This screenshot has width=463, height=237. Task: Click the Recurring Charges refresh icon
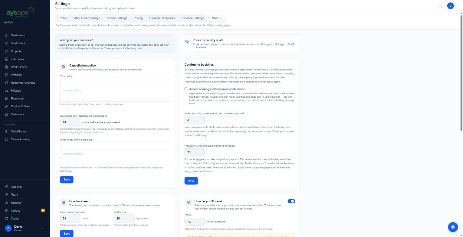7,83
